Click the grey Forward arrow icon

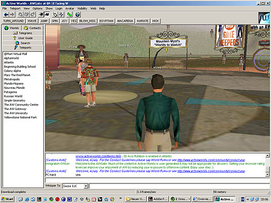click(x=12, y=14)
